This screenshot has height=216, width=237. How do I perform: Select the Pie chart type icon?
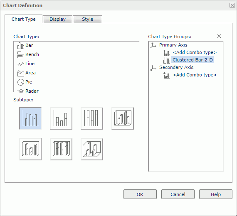(20, 82)
